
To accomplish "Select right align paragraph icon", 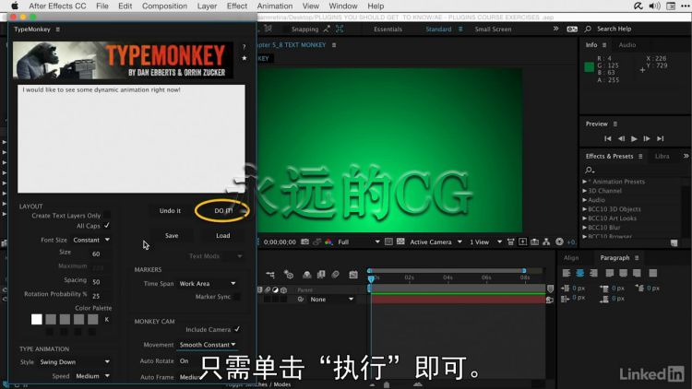I will coord(593,273).
